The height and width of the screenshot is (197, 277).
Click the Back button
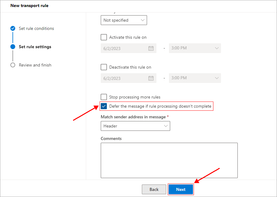pyautogui.click(x=154, y=189)
